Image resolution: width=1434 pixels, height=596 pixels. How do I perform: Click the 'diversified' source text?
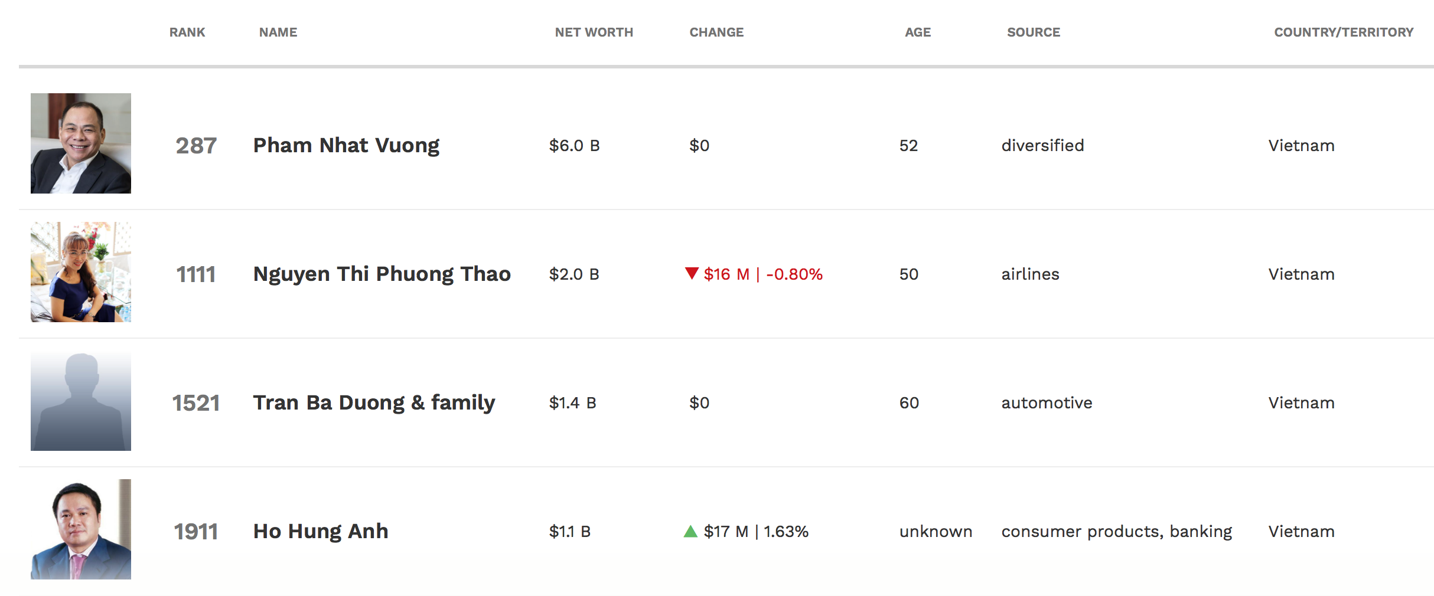click(1043, 146)
